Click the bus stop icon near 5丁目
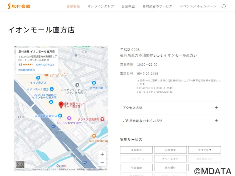 click(76, 55)
